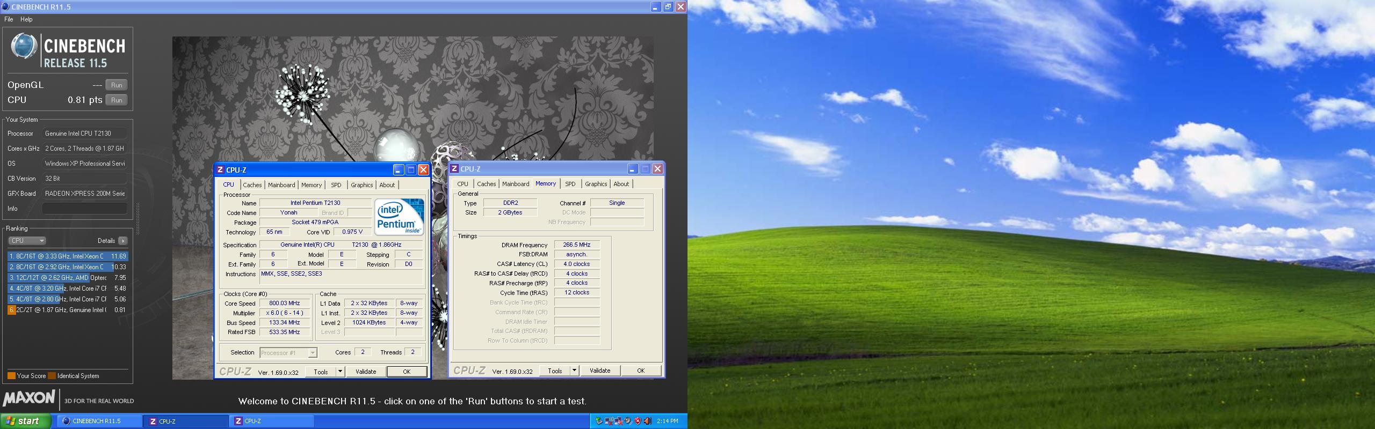Click the Z icon in right CPU-Z title bar

[454, 168]
